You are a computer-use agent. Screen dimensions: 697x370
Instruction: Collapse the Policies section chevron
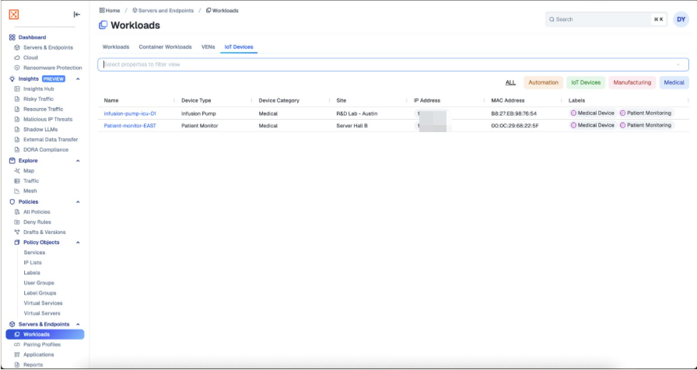(79, 201)
